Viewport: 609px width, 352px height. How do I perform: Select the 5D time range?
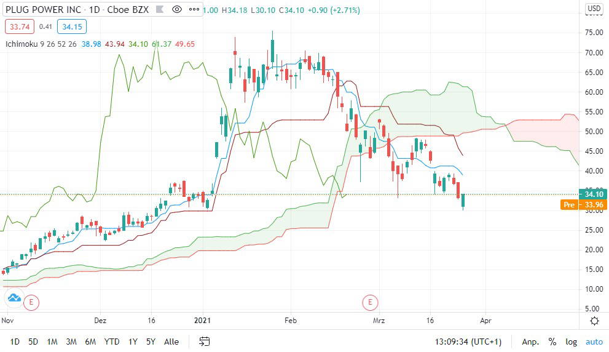[x=33, y=342]
